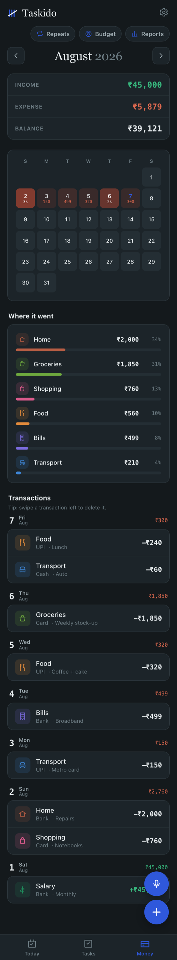Select August 6 on the calendar
This screenshot has width=177, height=960.
coord(110,198)
